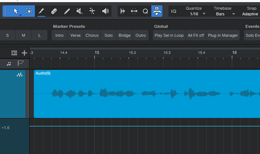Select the Bend tool
Screen dimensions: 260x154
pos(92,11)
